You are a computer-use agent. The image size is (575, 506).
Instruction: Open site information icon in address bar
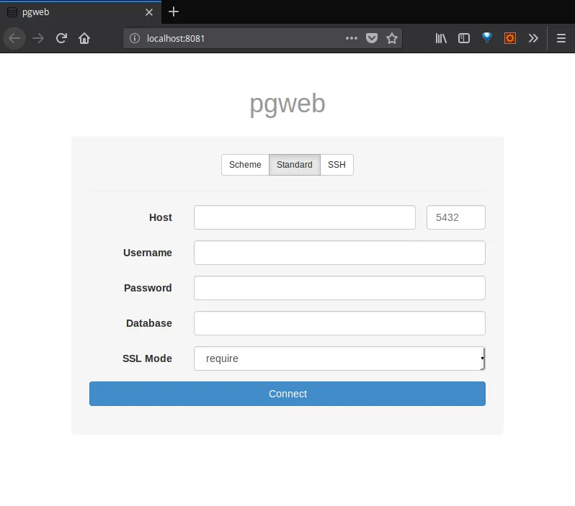pyautogui.click(x=135, y=38)
